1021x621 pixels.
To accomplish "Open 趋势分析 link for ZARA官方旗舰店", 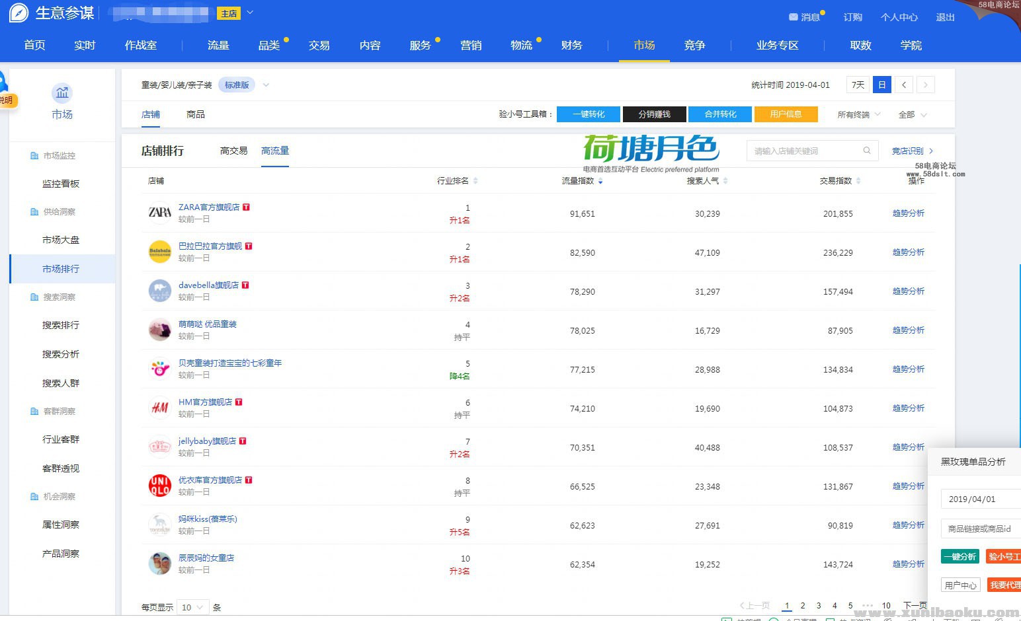I will 908,213.
